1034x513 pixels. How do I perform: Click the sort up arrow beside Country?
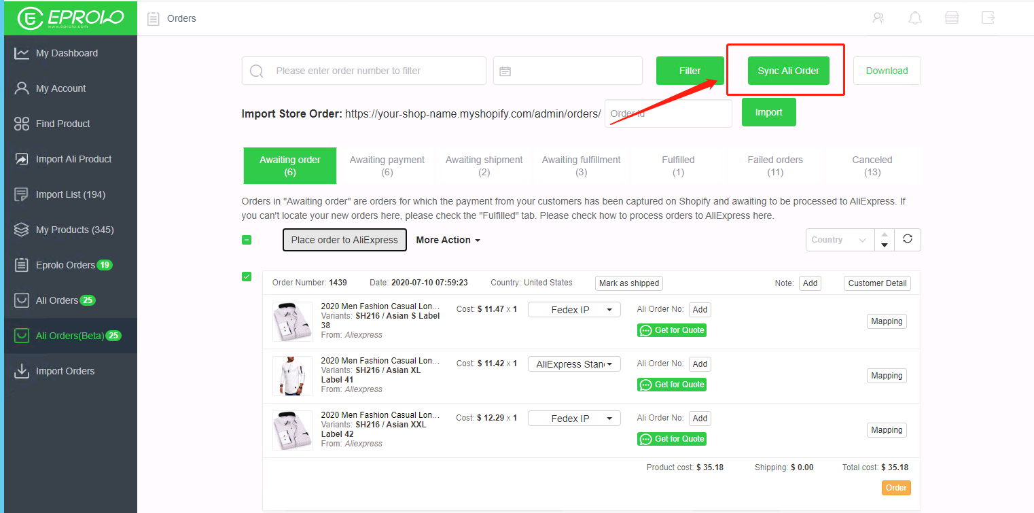coord(885,234)
